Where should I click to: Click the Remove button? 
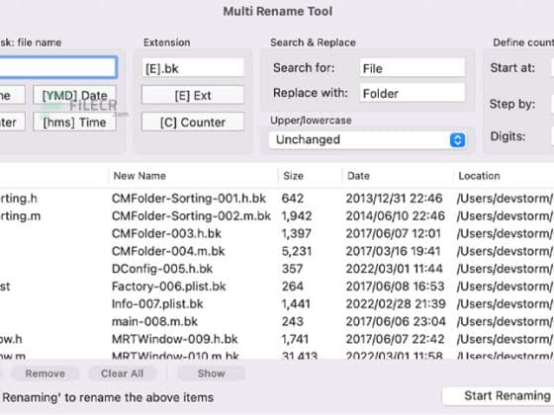(x=46, y=373)
